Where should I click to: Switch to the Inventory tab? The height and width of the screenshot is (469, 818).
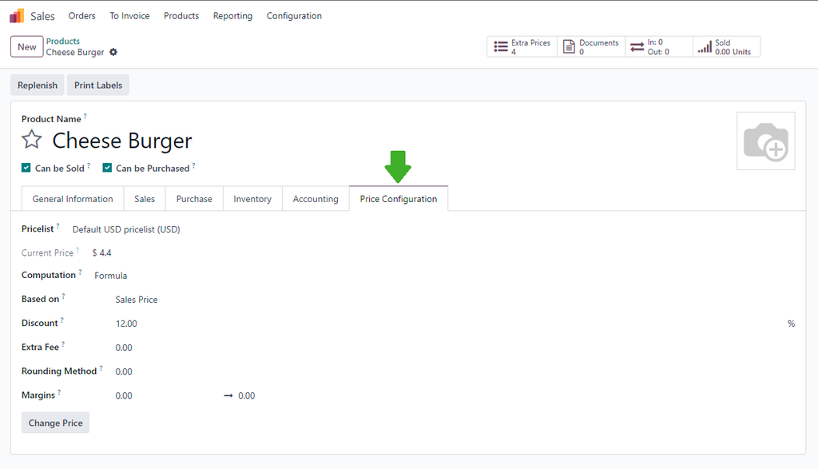click(x=252, y=199)
